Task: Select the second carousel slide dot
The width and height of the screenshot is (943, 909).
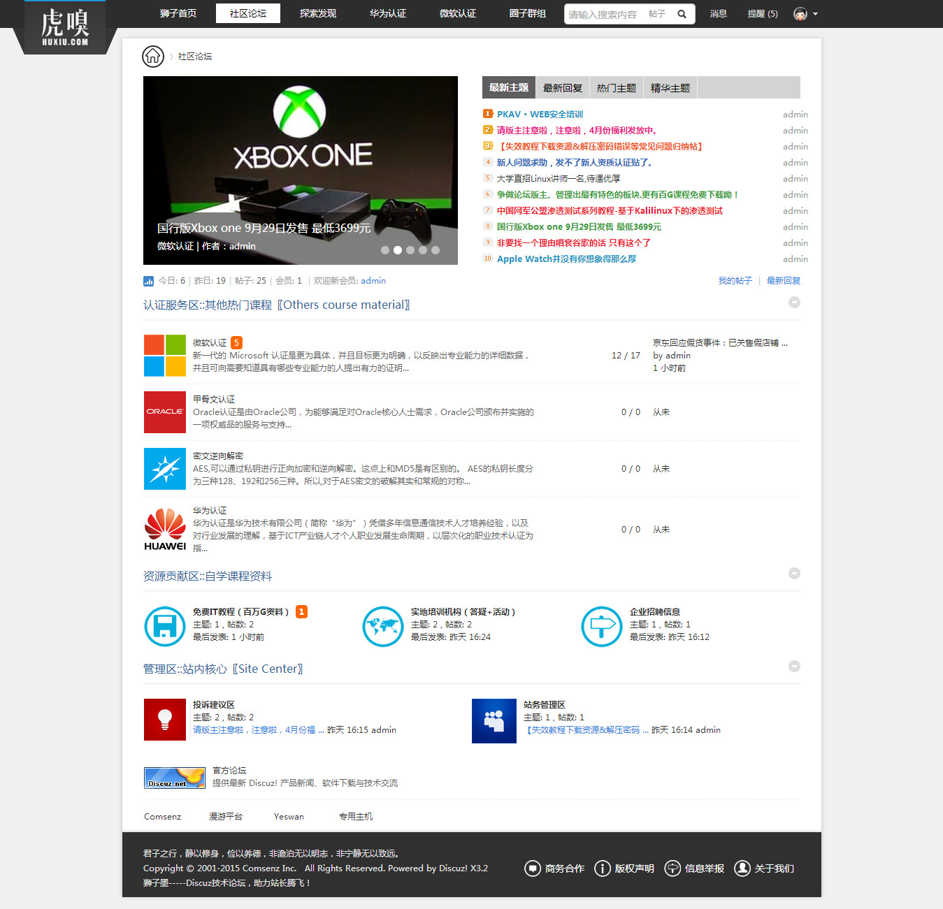Action: 398,250
